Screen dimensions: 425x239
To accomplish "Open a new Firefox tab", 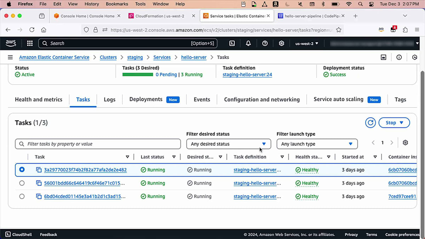I will (355, 16).
